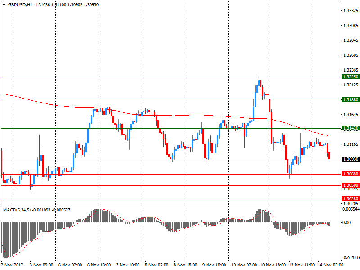Select the 8 Nov 02:00 time label

pos(157,265)
